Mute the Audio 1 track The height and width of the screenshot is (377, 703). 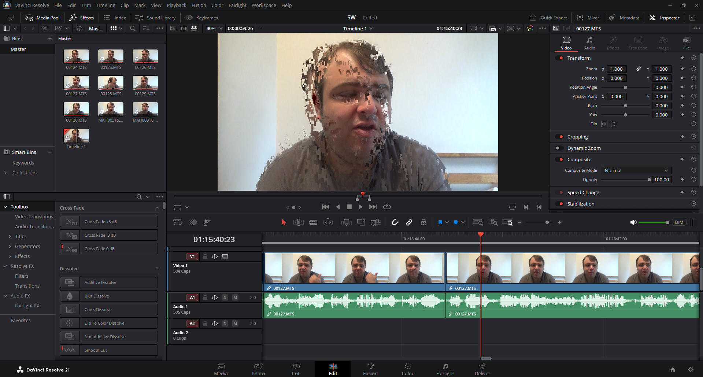pyautogui.click(x=235, y=297)
